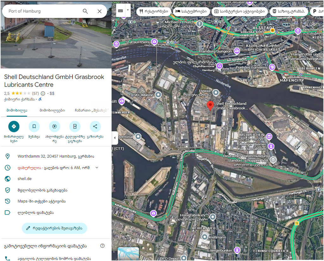324x261 pixels.
Task: Select the სასტუმროები filter chip
Action: (191, 11)
